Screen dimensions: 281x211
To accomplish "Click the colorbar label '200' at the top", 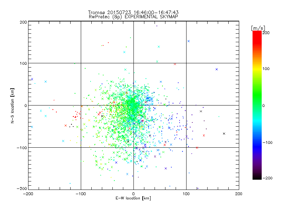I will click(266, 33).
